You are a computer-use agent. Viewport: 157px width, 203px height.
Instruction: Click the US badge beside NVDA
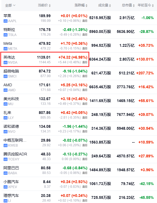[x=6, y=63]
